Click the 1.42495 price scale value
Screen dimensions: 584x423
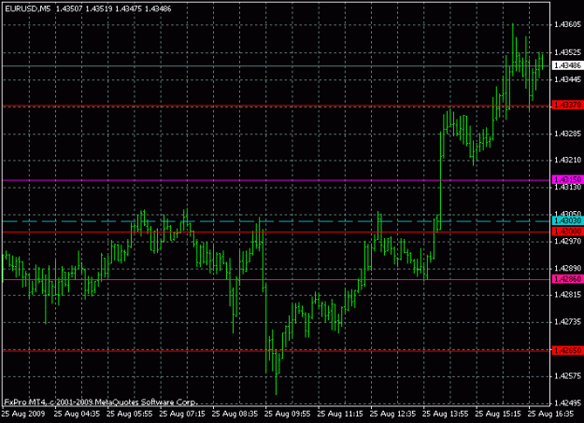click(x=567, y=403)
